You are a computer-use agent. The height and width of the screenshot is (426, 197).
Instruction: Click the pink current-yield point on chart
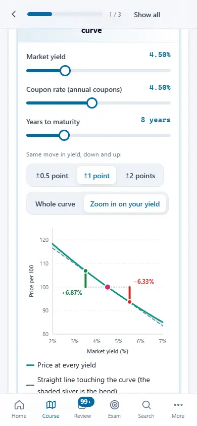(x=108, y=287)
